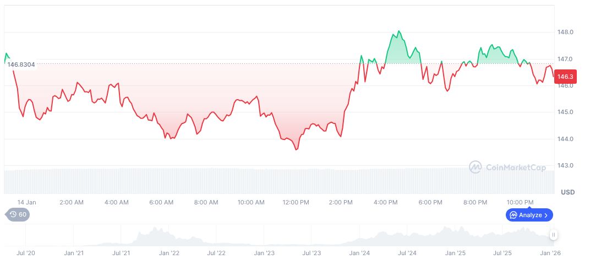Click the Jan '26 label on the overview timeline
This screenshot has height=259, width=590.
tap(550, 253)
